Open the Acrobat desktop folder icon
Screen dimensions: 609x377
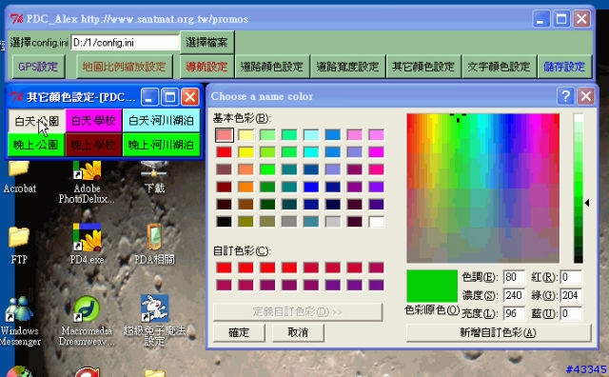coord(19,177)
